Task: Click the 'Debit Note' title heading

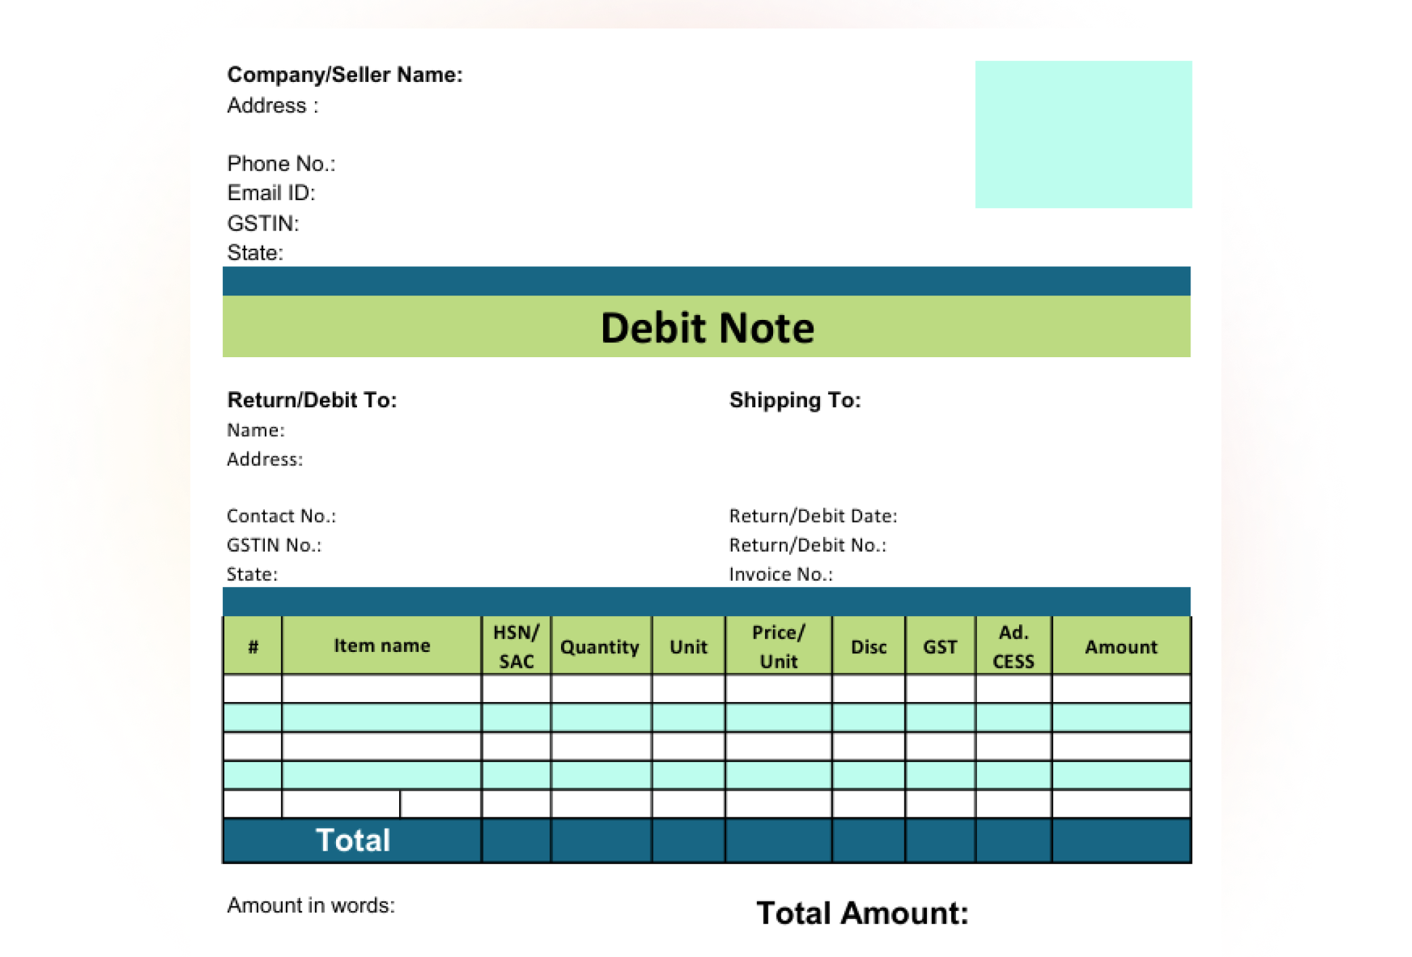Action: point(707,328)
